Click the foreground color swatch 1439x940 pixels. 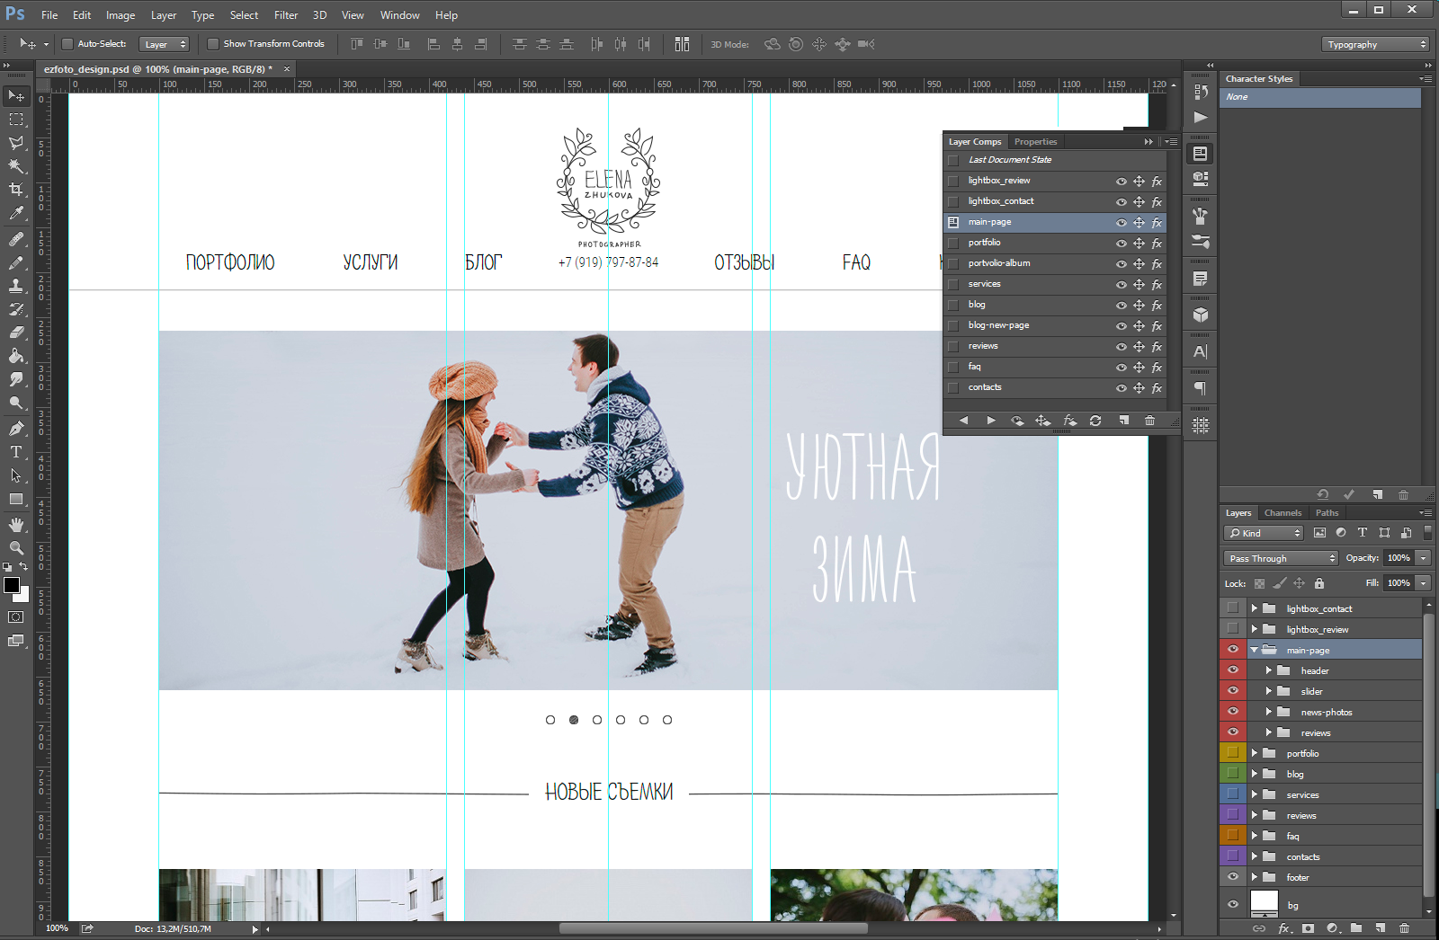click(12, 585)
